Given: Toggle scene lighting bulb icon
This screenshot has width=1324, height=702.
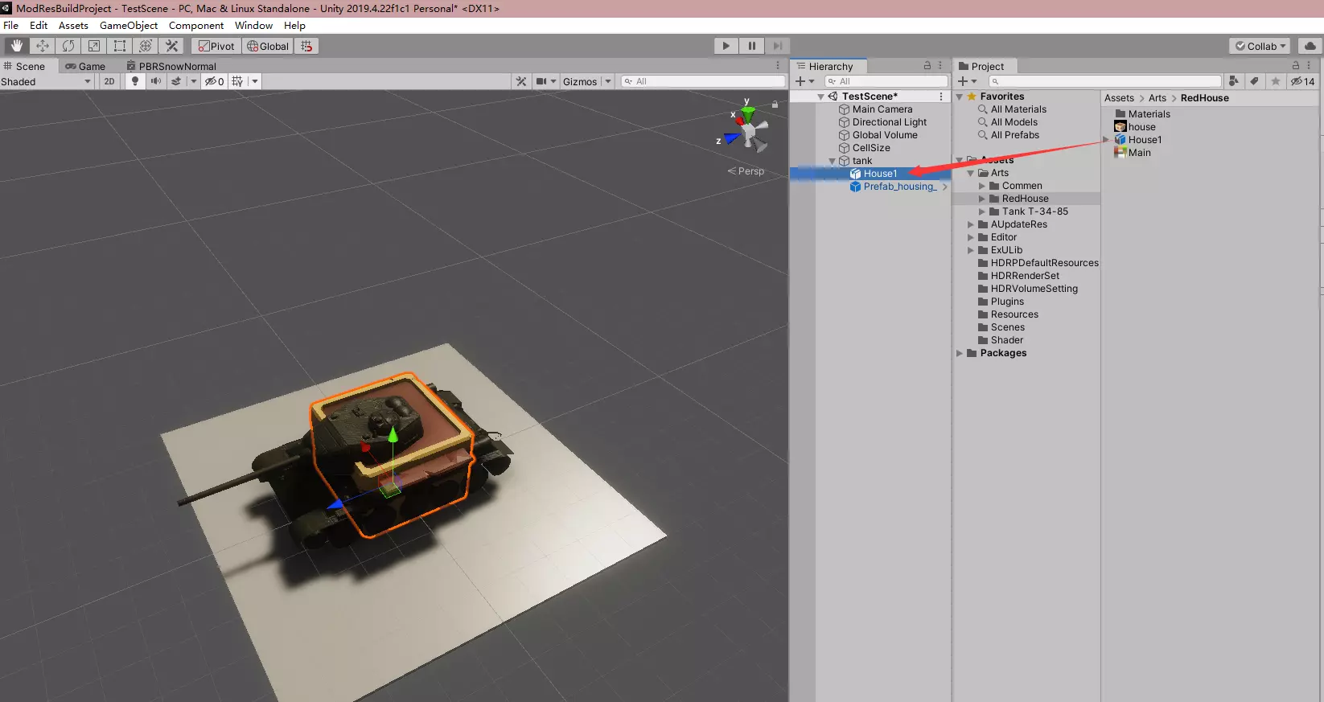Looking at the screenshot, I should pyautogui.click(x=135, y=81).
